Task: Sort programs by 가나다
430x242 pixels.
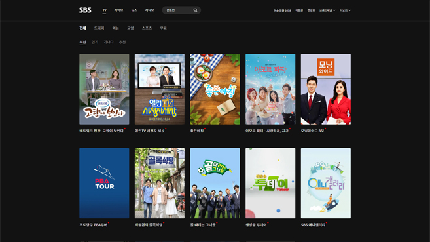Action: coord(109,42)
